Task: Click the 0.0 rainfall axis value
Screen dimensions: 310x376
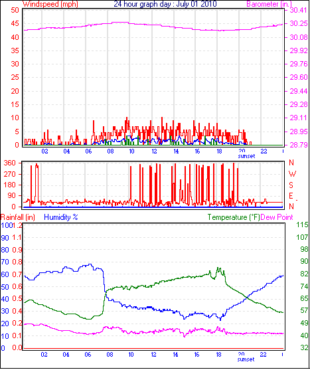Action: click(x=17, y=347)
